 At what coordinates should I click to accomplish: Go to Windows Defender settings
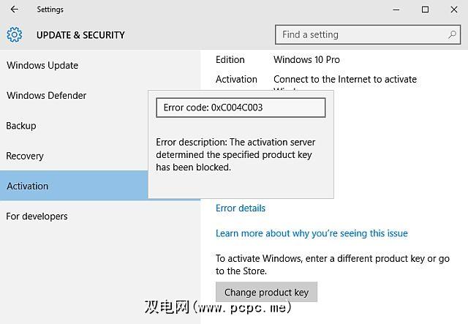[x=47, y=95]
